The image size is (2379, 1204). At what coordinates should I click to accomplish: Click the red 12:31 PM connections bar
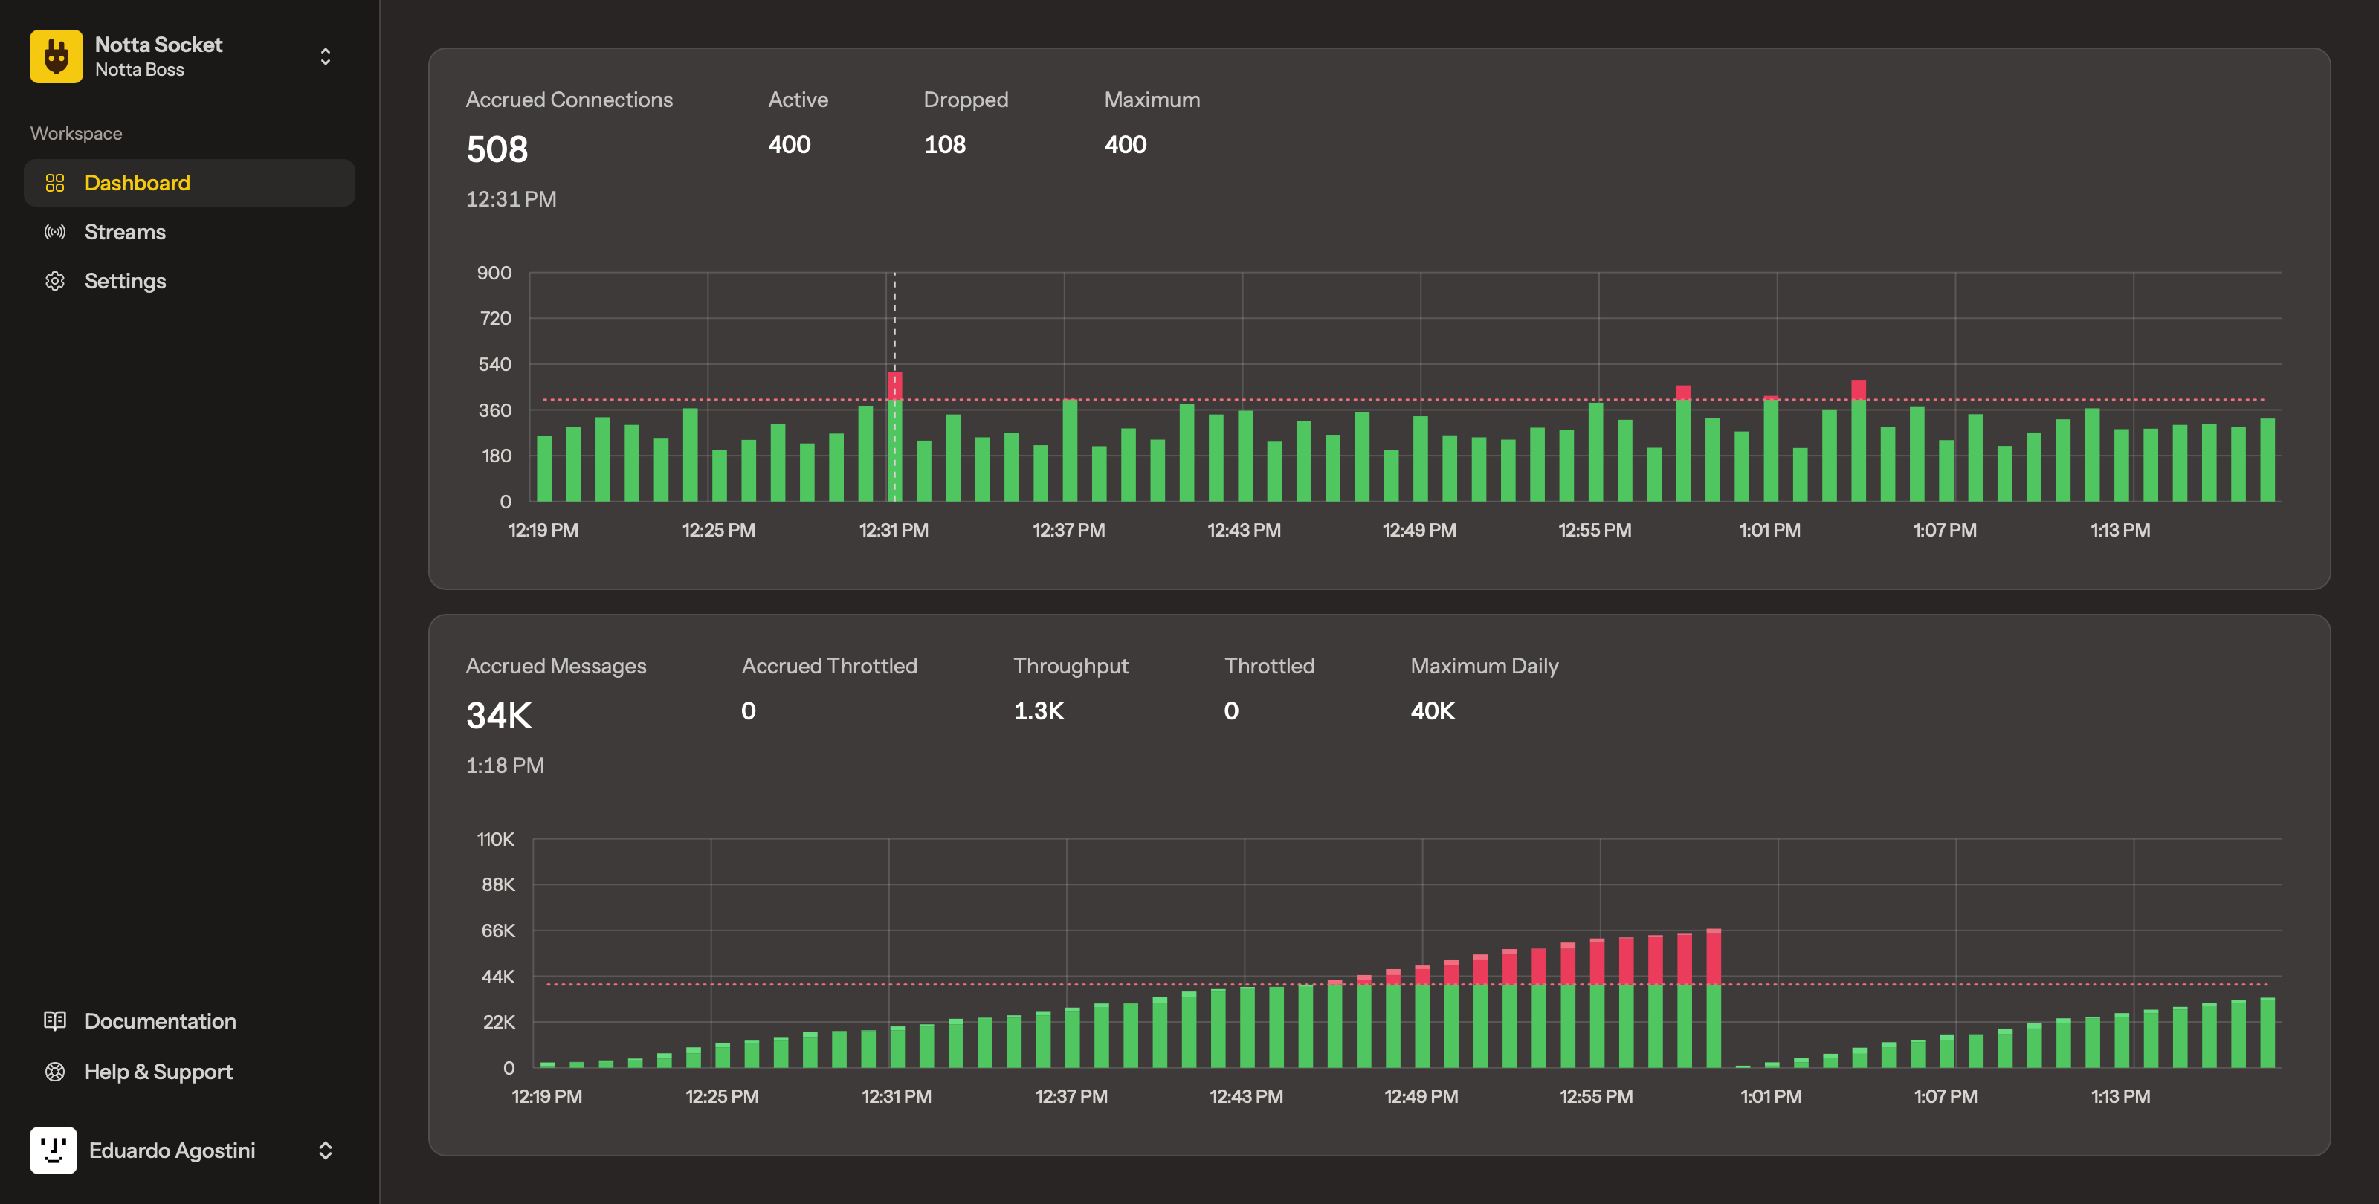[x=894, y=385]
